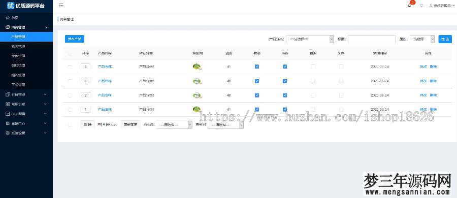
Task: Click the gear icon for system settings
Action: (x=8, y=133)
